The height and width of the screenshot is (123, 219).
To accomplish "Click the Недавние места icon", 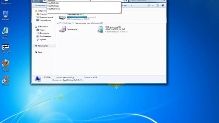I will coord(37,17).
